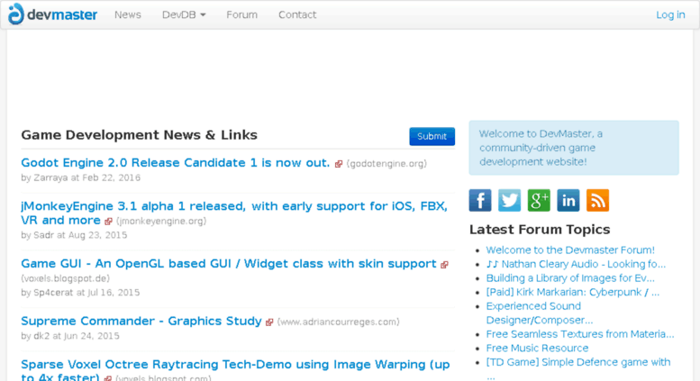This screenshot has width=700, height=381.
Task: Open the RSS feed icon
Action: coord(598,200)
